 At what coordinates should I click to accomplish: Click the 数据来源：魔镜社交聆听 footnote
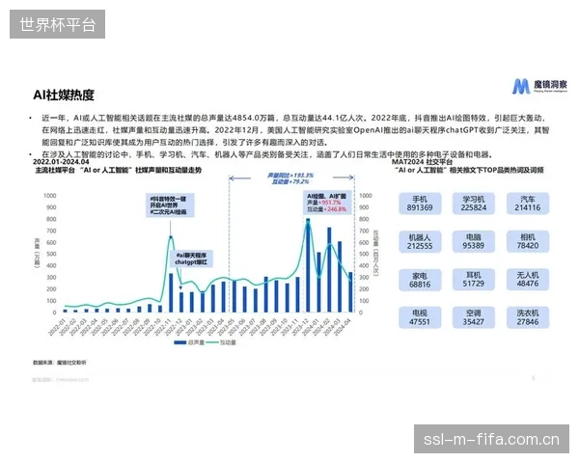60,363
